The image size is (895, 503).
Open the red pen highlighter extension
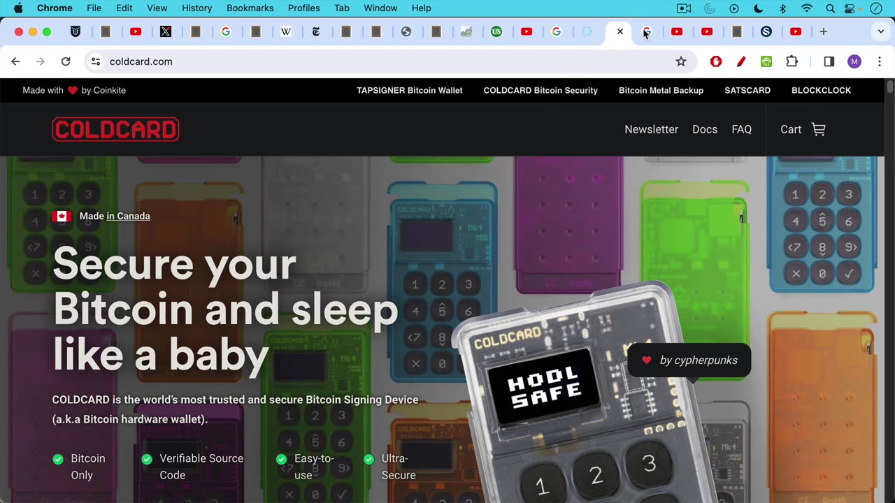(741, 61)
